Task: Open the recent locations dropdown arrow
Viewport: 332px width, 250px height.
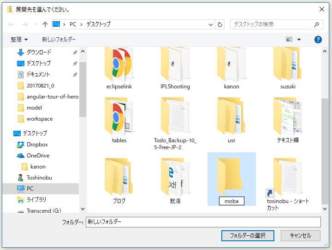Action: (x=36, y=24)
